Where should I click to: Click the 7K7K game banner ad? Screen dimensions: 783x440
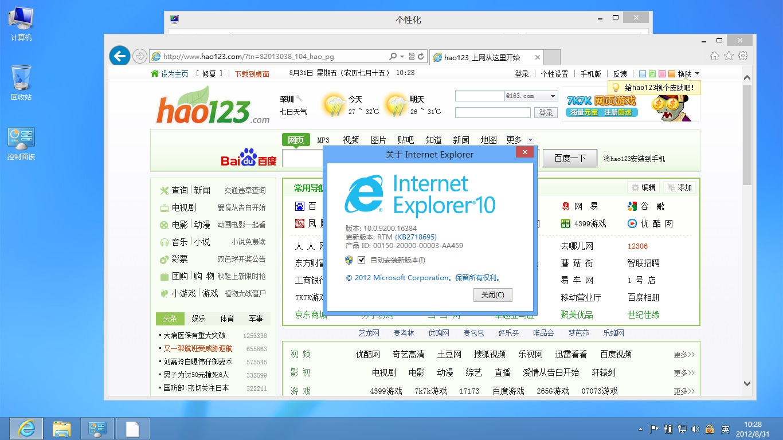[x=631, y=105]
